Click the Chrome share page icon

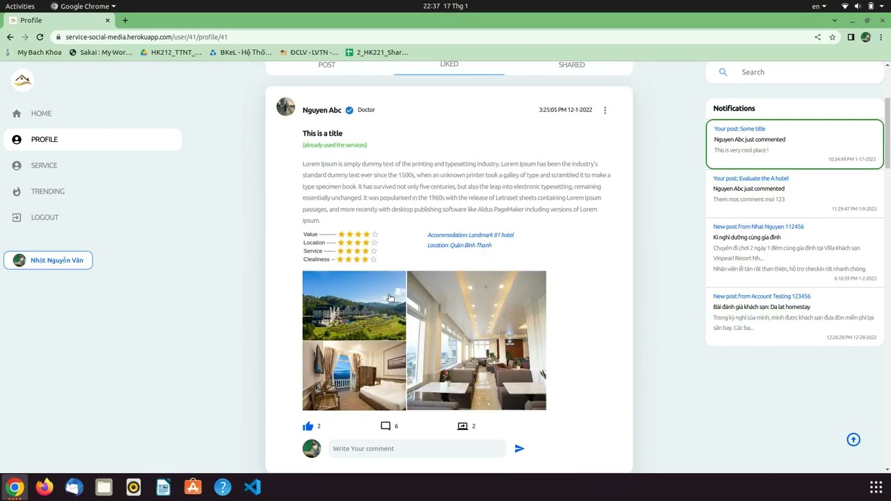coord(817,37)
